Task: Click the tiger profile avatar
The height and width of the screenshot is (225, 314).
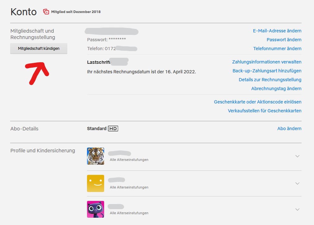Action: [x=96, y=156]
